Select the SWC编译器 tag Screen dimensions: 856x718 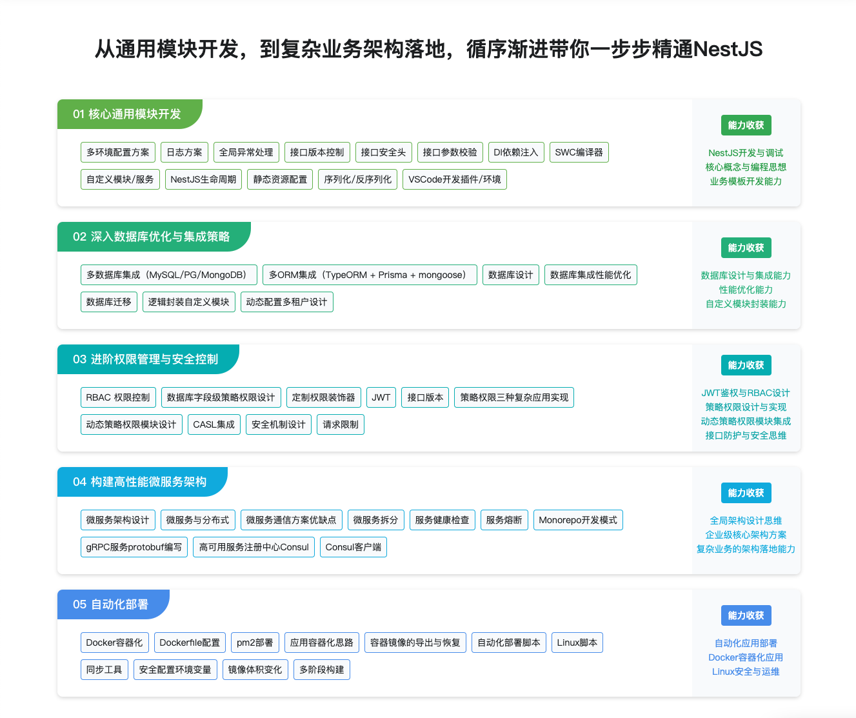579,152
